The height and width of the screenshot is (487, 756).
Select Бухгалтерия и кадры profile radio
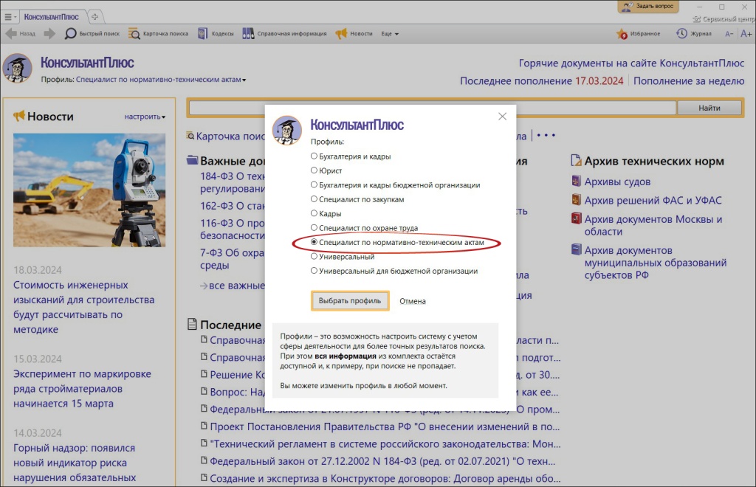point(314,156)
